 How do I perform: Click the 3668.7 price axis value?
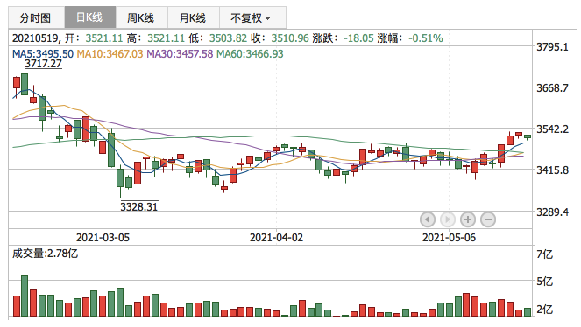552,88
